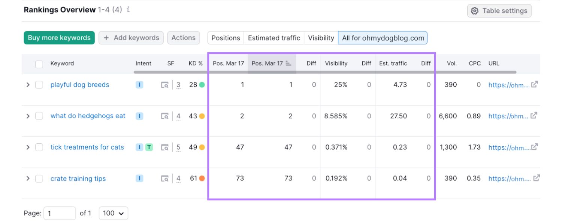This screenshot has width=562, height=224.
Task: Click the Page number input field
Action: pos(60,213)
